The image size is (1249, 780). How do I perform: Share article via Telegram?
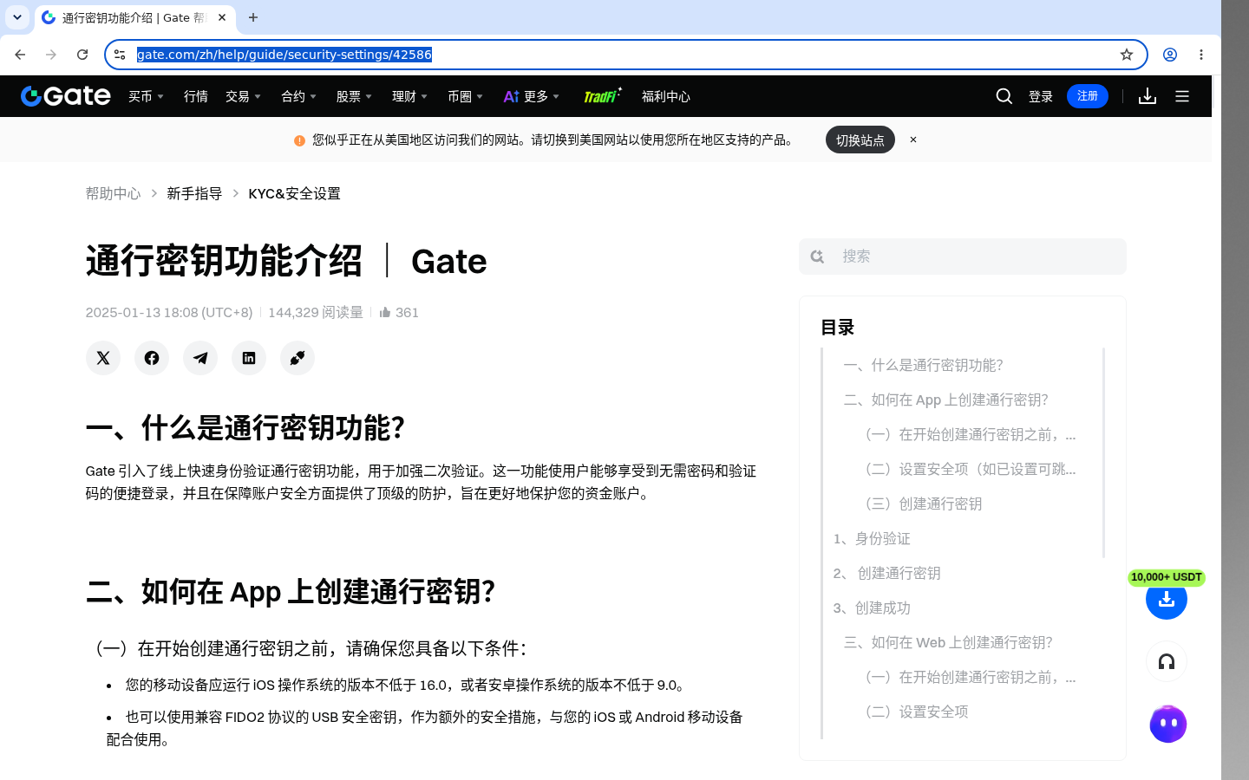pyautogui.click(x=200, y=358)
